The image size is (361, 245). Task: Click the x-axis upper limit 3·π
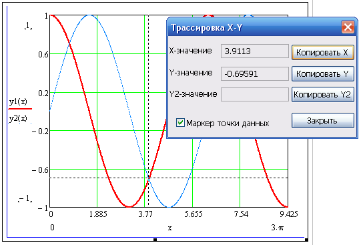tap(278, 228)
